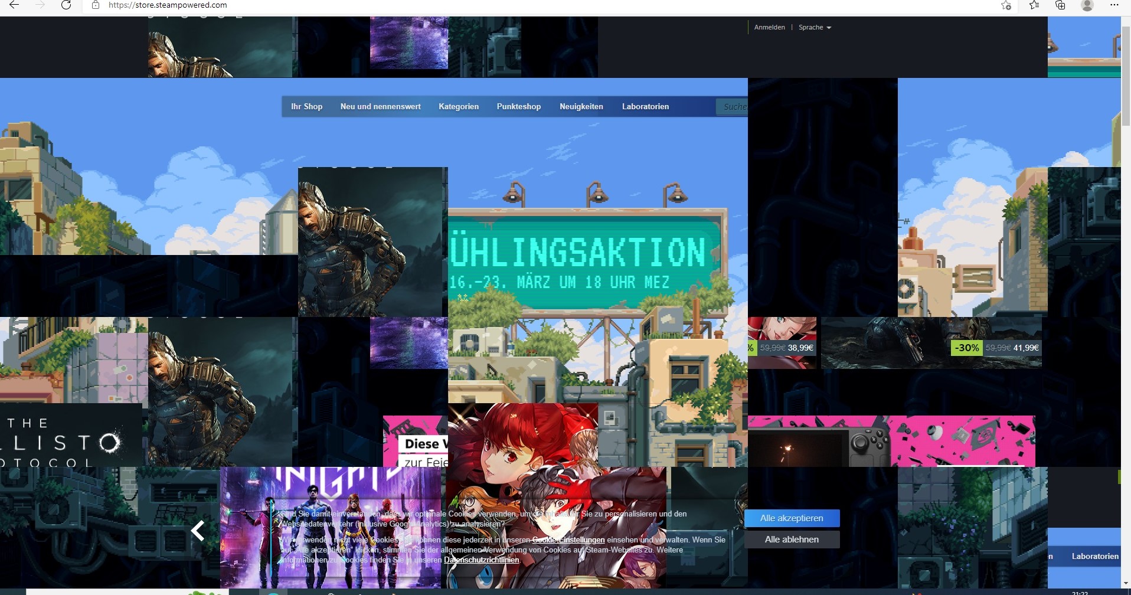The width and height of the screenshot is (1131, 595).
Task: Open the purple Gotham Knights artwork
Action: coord(331,527)
